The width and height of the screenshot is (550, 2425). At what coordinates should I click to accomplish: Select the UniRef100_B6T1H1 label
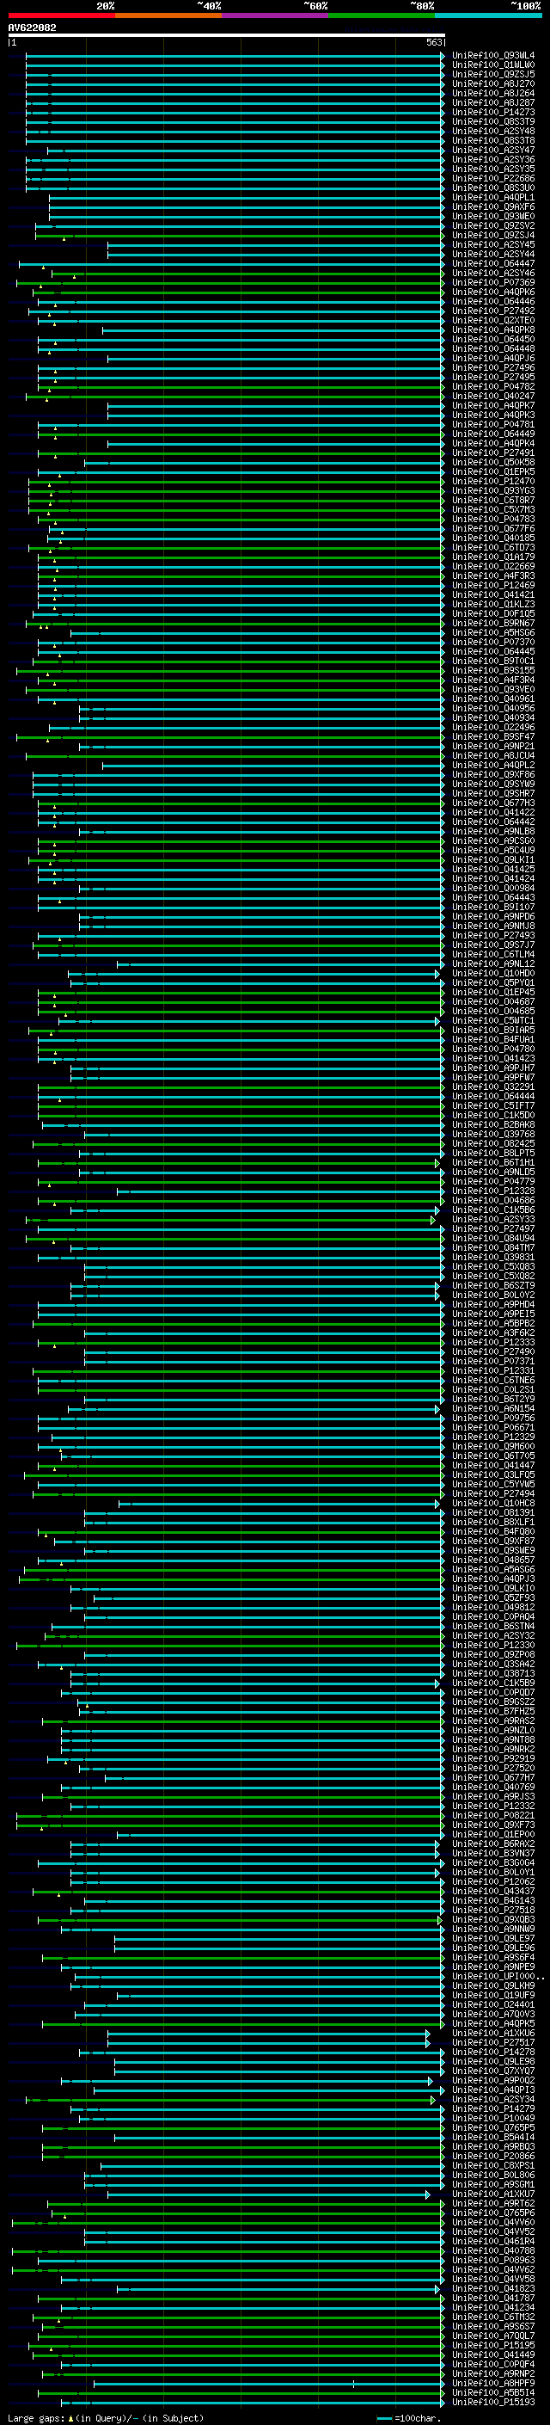click(493, 1163)
